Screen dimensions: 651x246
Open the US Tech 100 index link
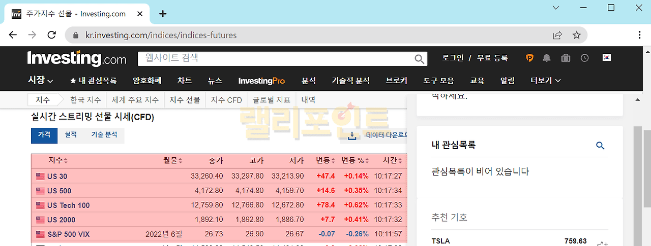(x=68, y=205)
